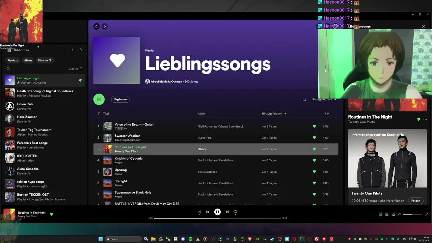Seek in the song progress bar

[217, 218]
